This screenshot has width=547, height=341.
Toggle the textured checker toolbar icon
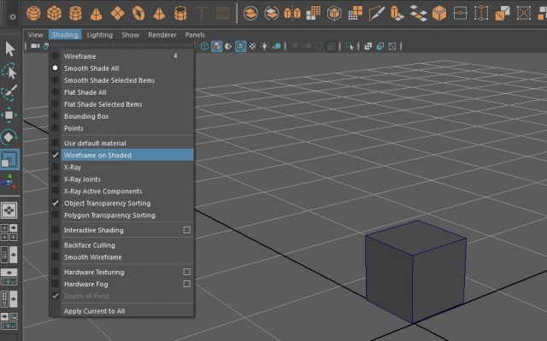point(252,46)
